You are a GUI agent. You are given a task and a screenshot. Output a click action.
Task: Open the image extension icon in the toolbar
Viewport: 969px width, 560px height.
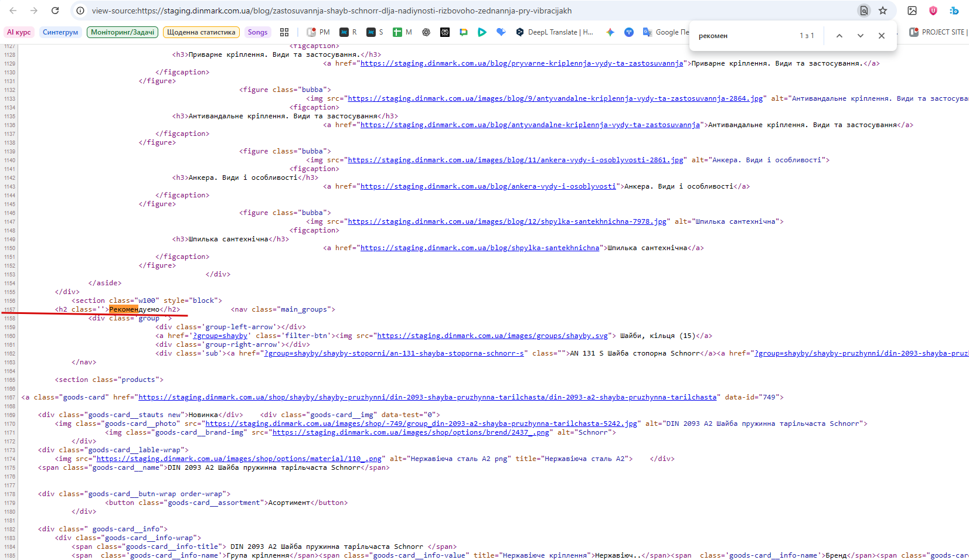click(912, 11)
